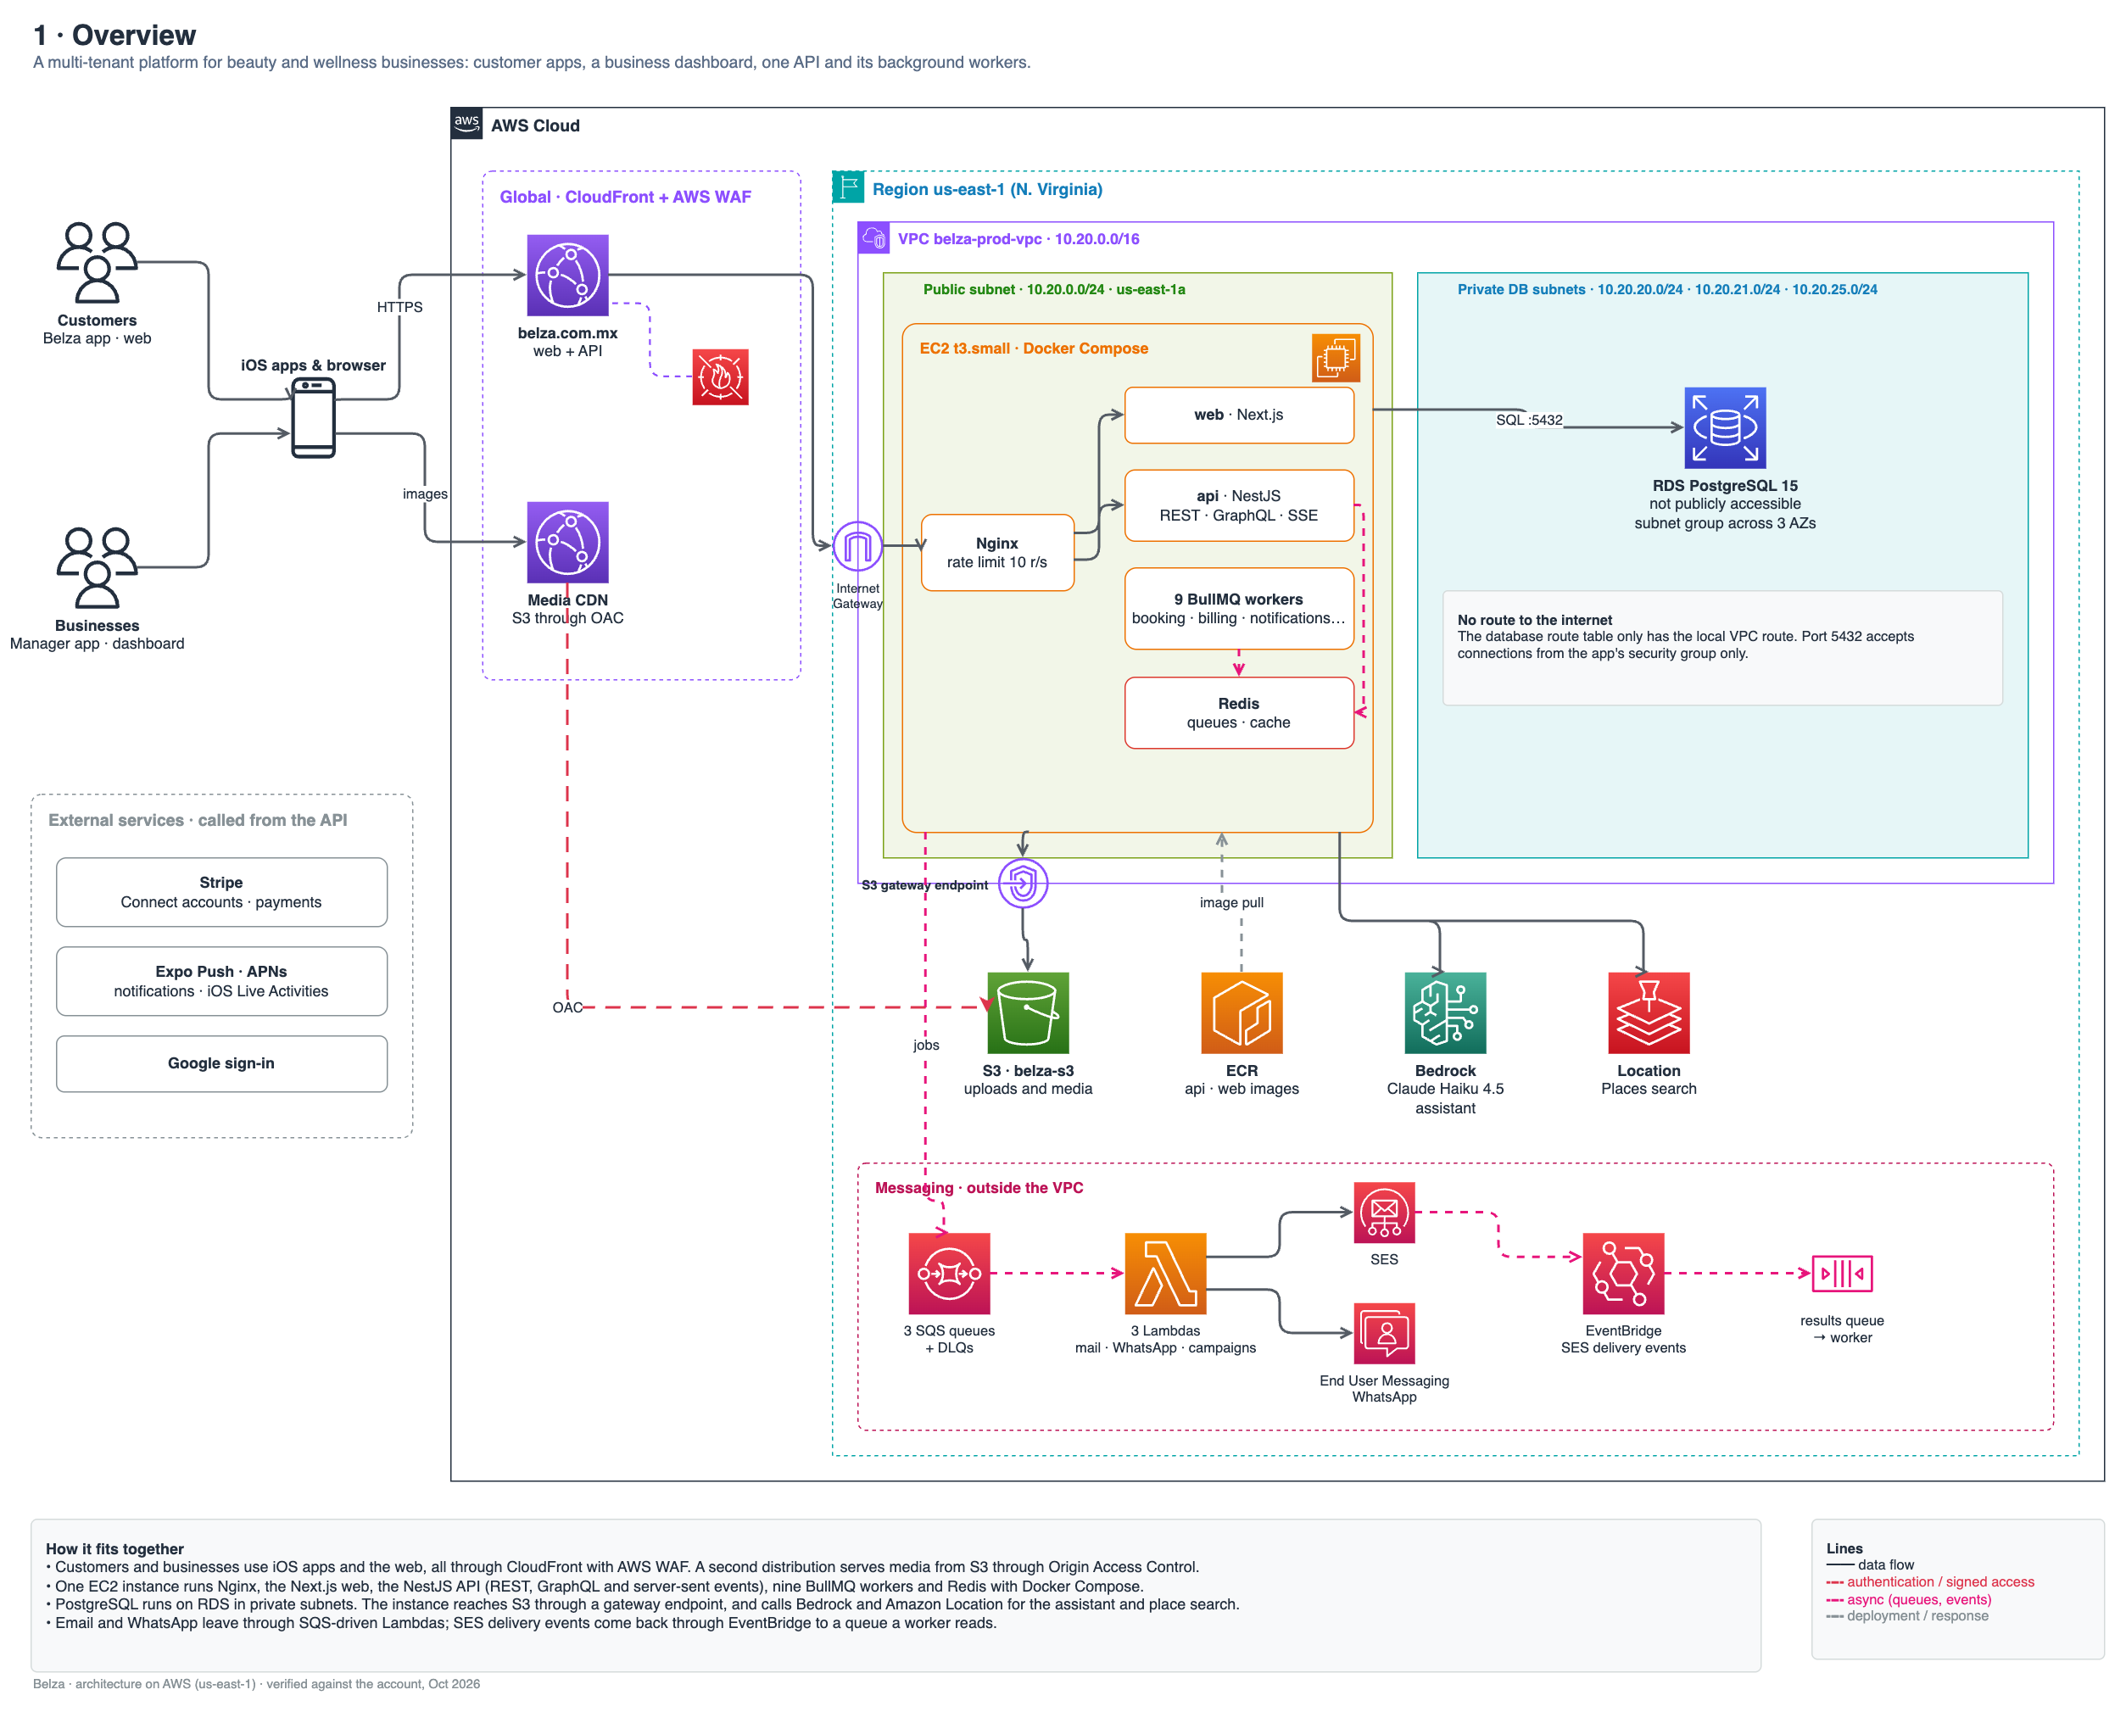Select the 'How it fits together' heading

point(114,1549)
